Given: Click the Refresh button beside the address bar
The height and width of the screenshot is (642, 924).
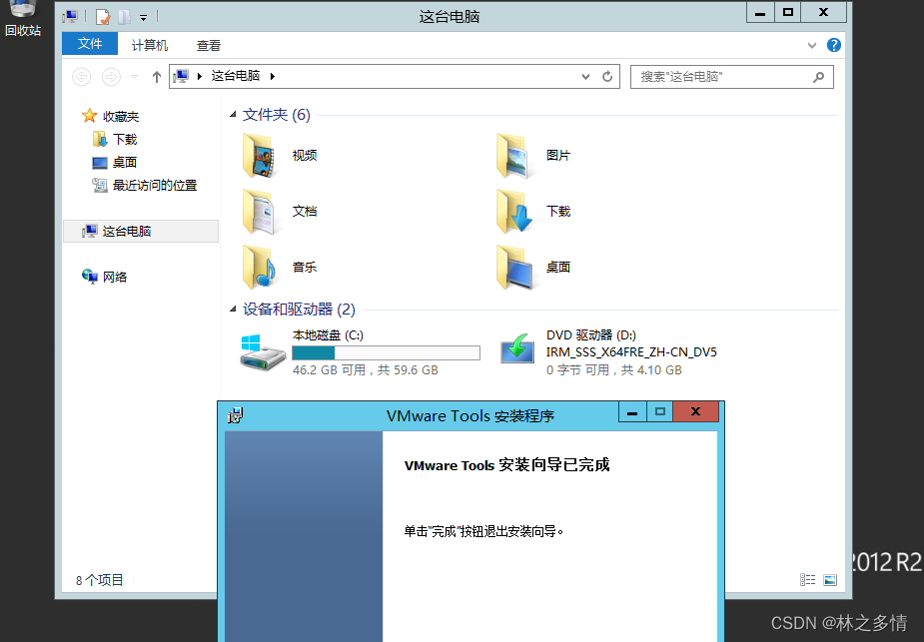Looking at the screenshot, I should [607, 77].
